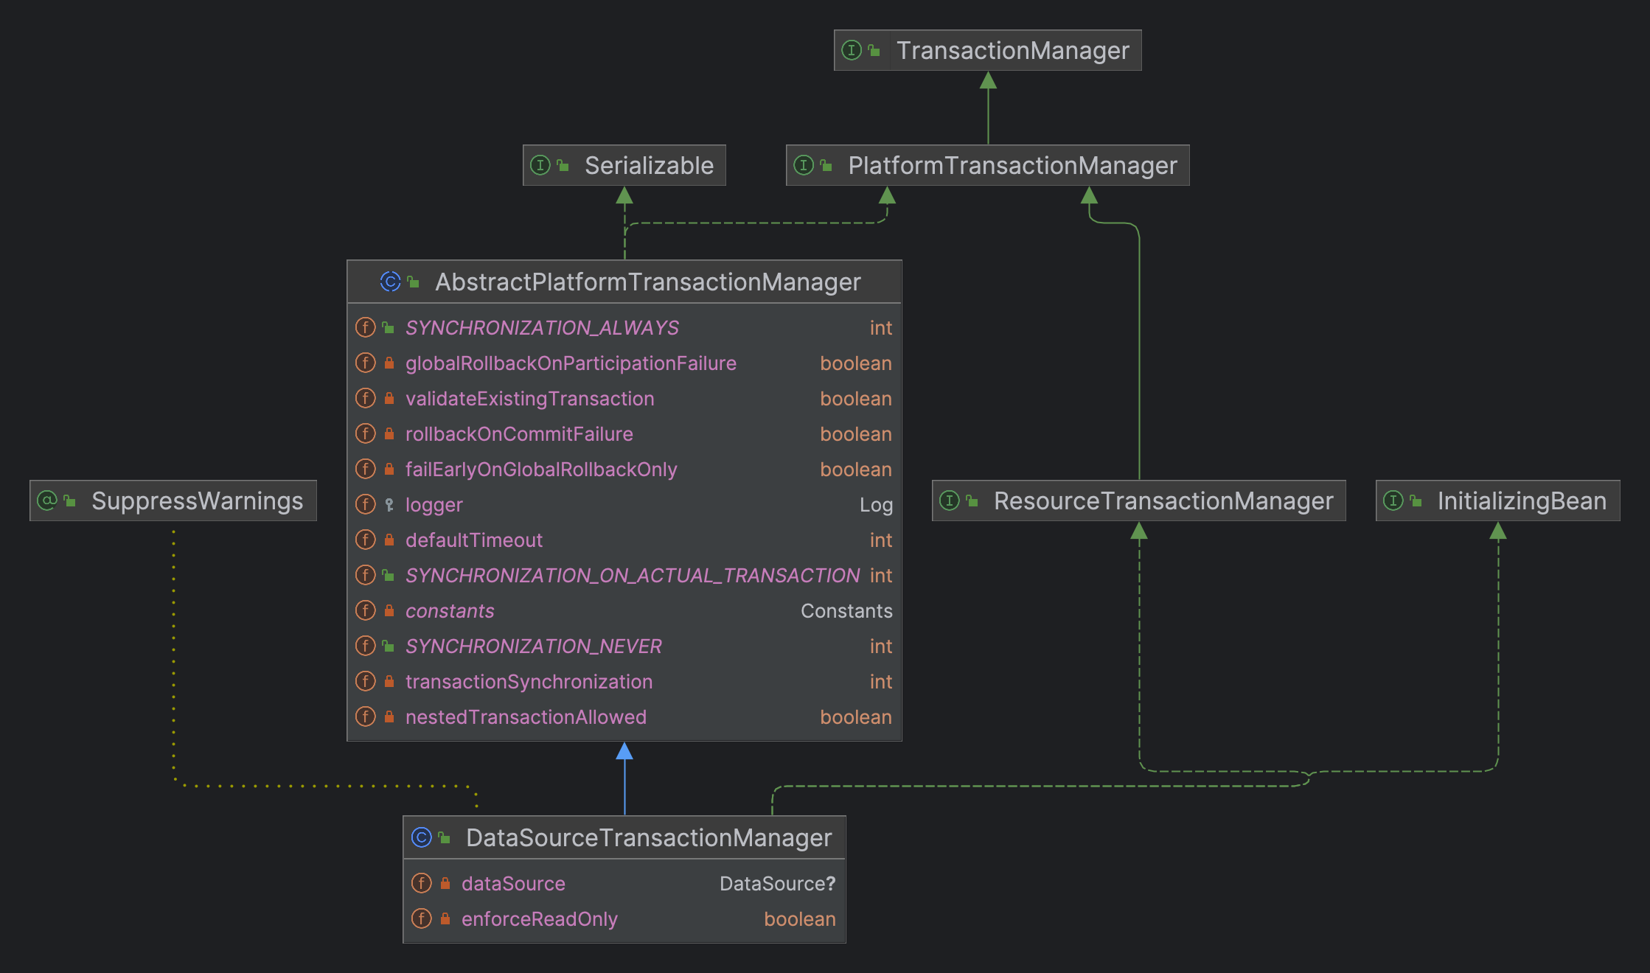Image resolution: width=1650 pixels, height=973 pixels.
Task: Select the DataSourceTransactionManager class header
Action: click(624, 837)
